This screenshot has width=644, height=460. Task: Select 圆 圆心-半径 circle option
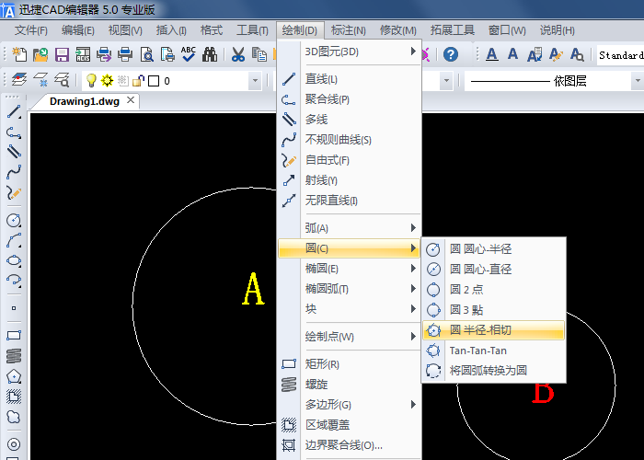492,248
